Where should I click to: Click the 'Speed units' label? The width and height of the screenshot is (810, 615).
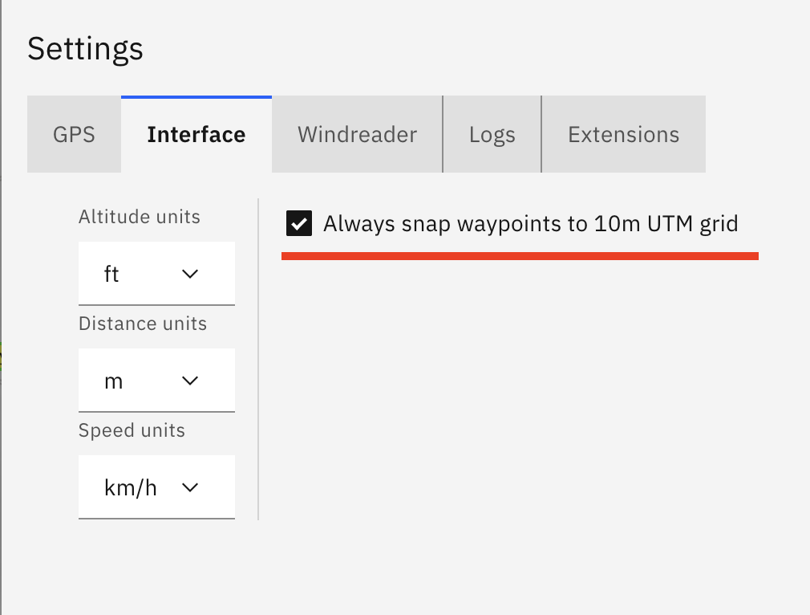[x=132, y=430]
